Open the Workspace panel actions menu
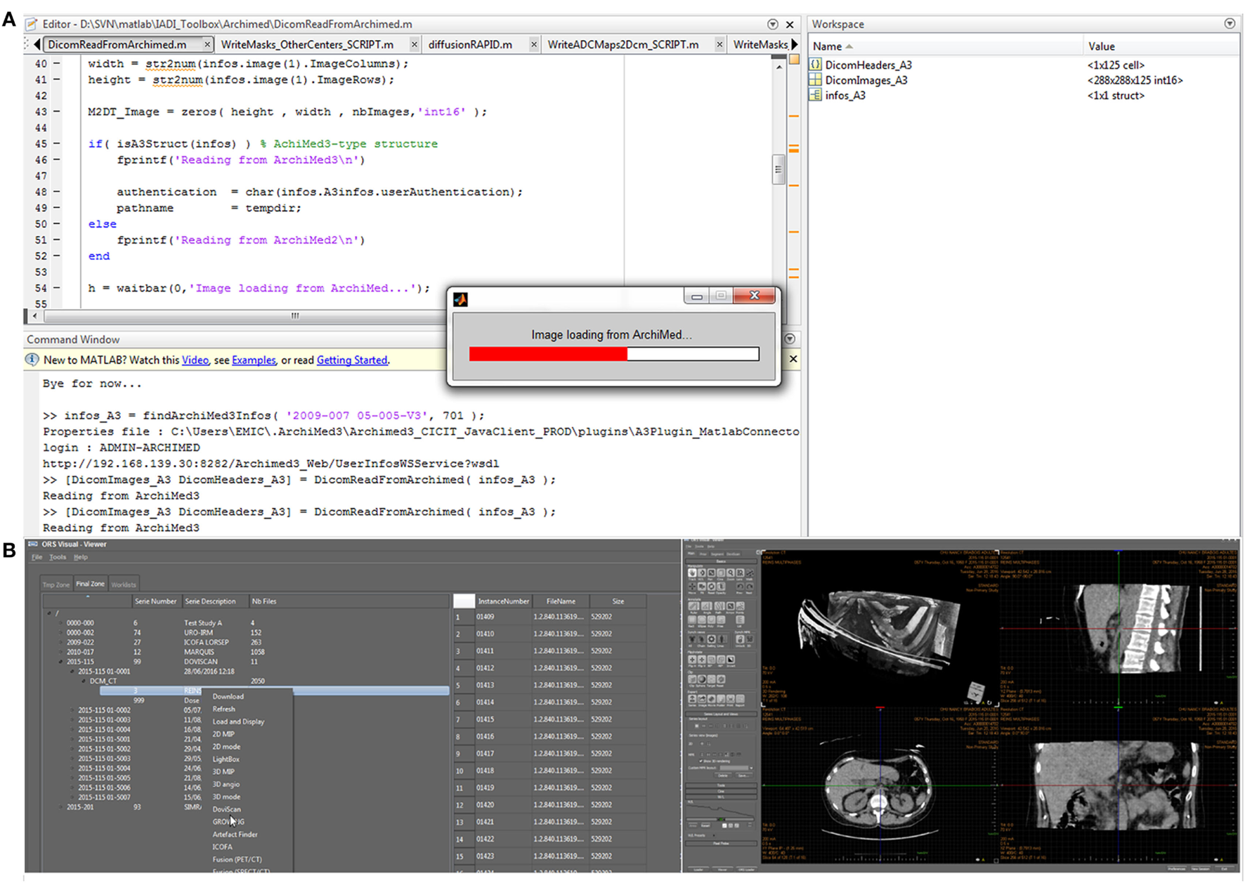Image resolution: width=1245 pixels, height=883 pixels. pyautogui.click(x=1230, y=24)
